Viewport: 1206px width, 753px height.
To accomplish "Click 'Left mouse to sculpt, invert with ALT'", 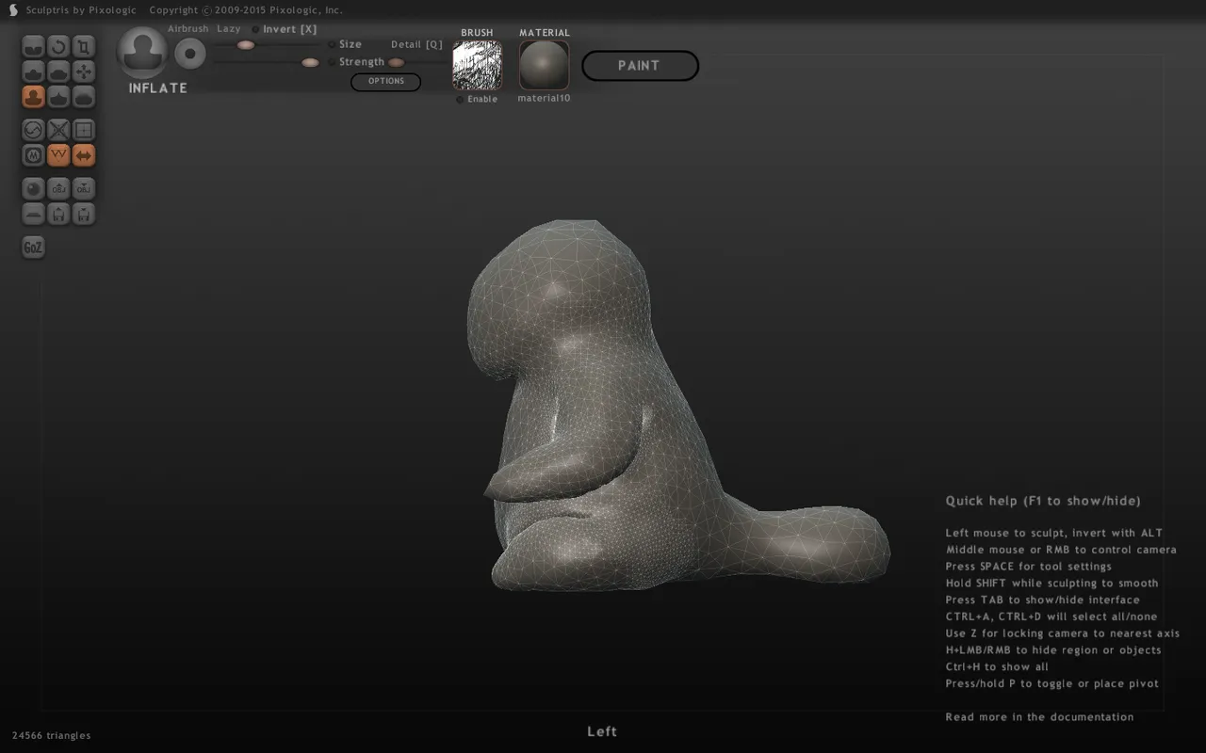I will pos(1054,533).
